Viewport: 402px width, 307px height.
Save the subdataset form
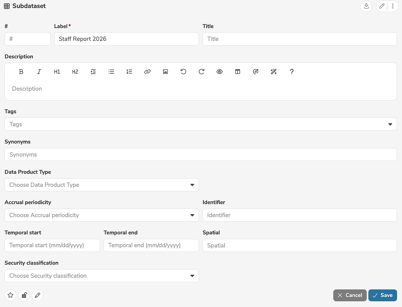tap(382, 295)
